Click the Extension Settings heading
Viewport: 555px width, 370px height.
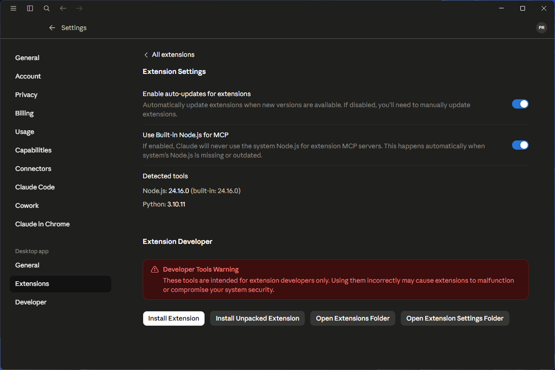tap(174, 72)
